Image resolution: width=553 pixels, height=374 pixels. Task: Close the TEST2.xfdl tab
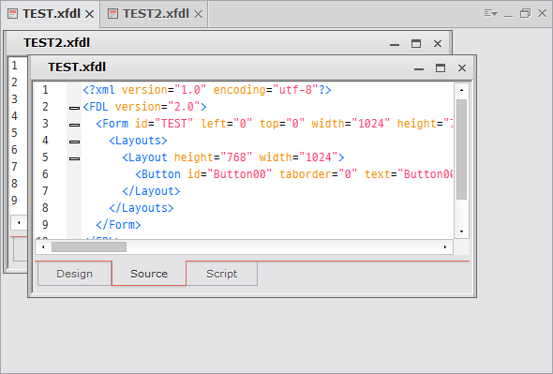point(198,14)
